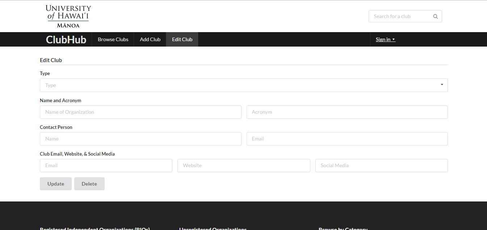This screenshot has height=230, width=487.
Task: Click the Acronym text field
Action: point(347,112)
